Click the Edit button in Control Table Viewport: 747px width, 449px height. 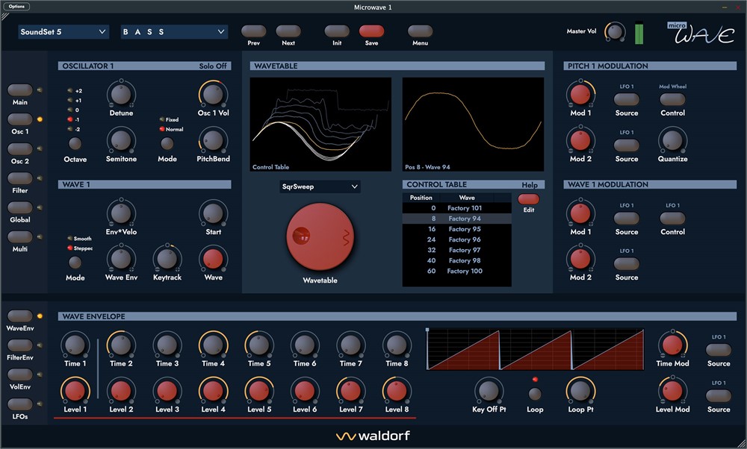(x=528, y=199)
